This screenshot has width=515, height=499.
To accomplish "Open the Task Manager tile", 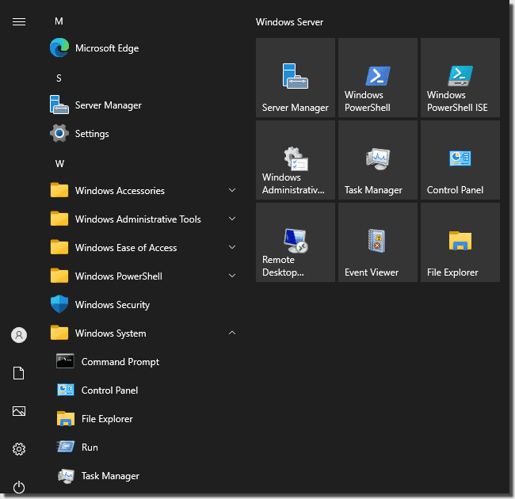I will (378, 160).
